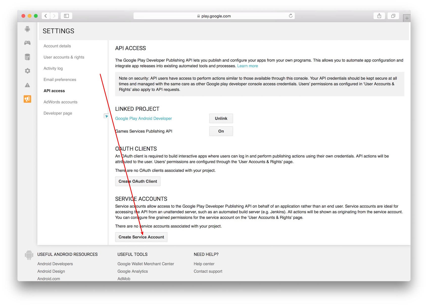428x306 pixels.
Task: Click the footer Android robot icon
Action: 29,255
